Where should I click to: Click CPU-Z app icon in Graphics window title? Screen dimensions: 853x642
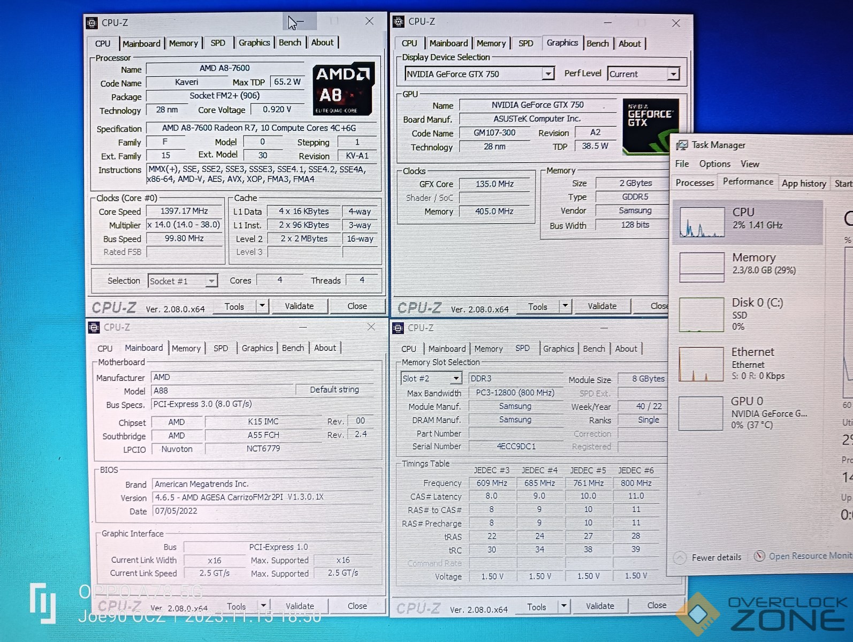coord(399,21)
